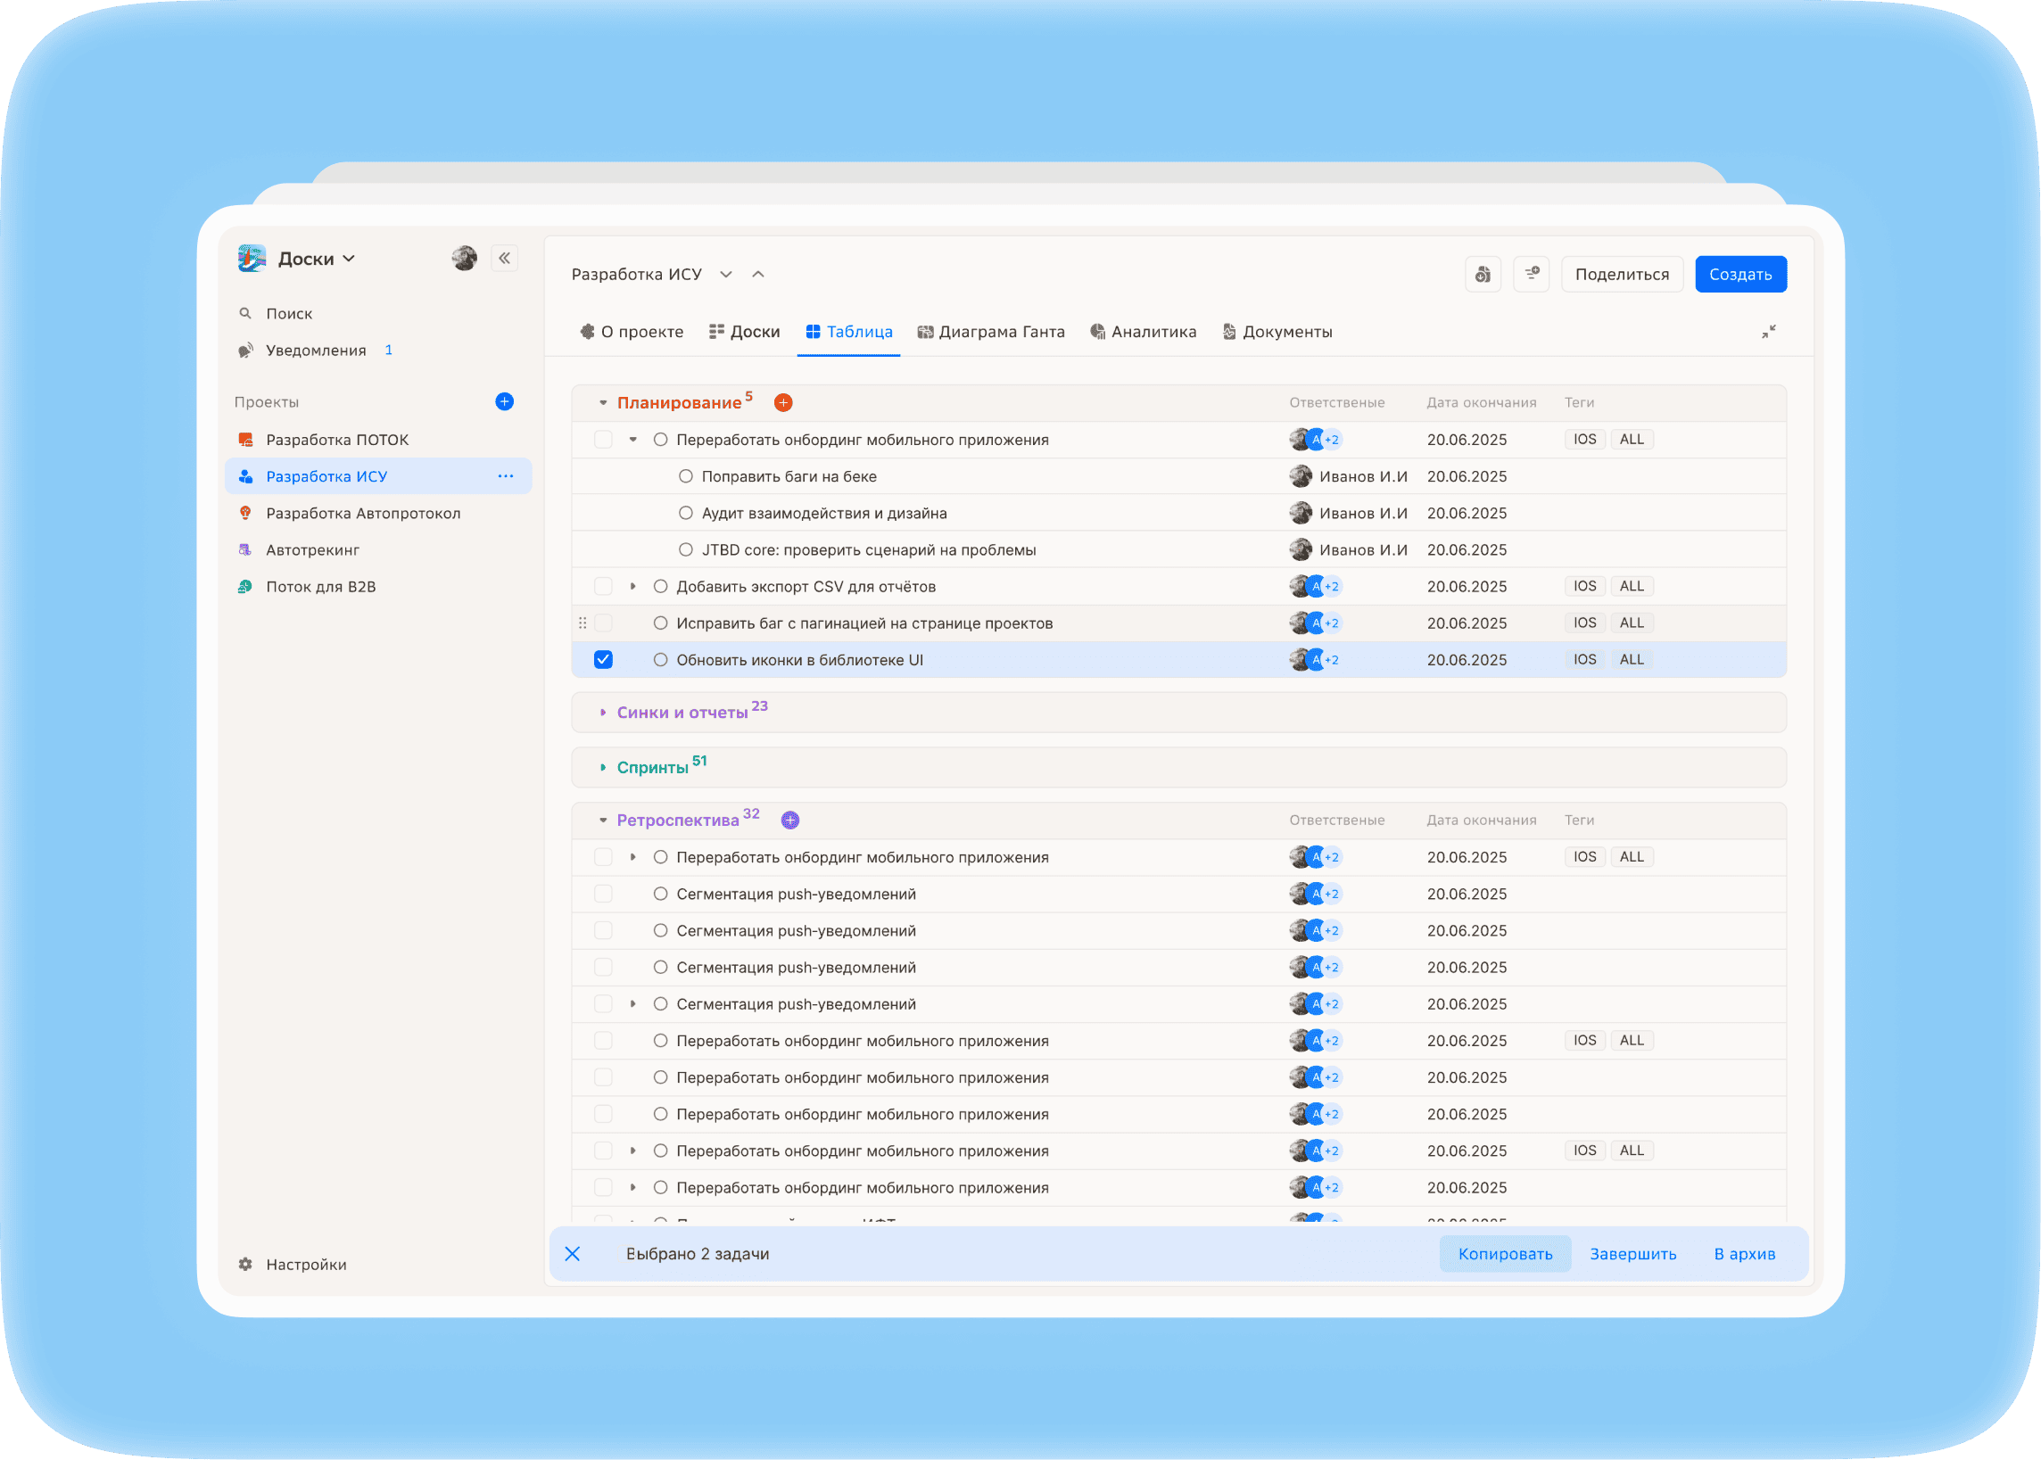Expand the Синки и отчеты group
Viewport: 2041px width, 1460px height.
(603, 713)
